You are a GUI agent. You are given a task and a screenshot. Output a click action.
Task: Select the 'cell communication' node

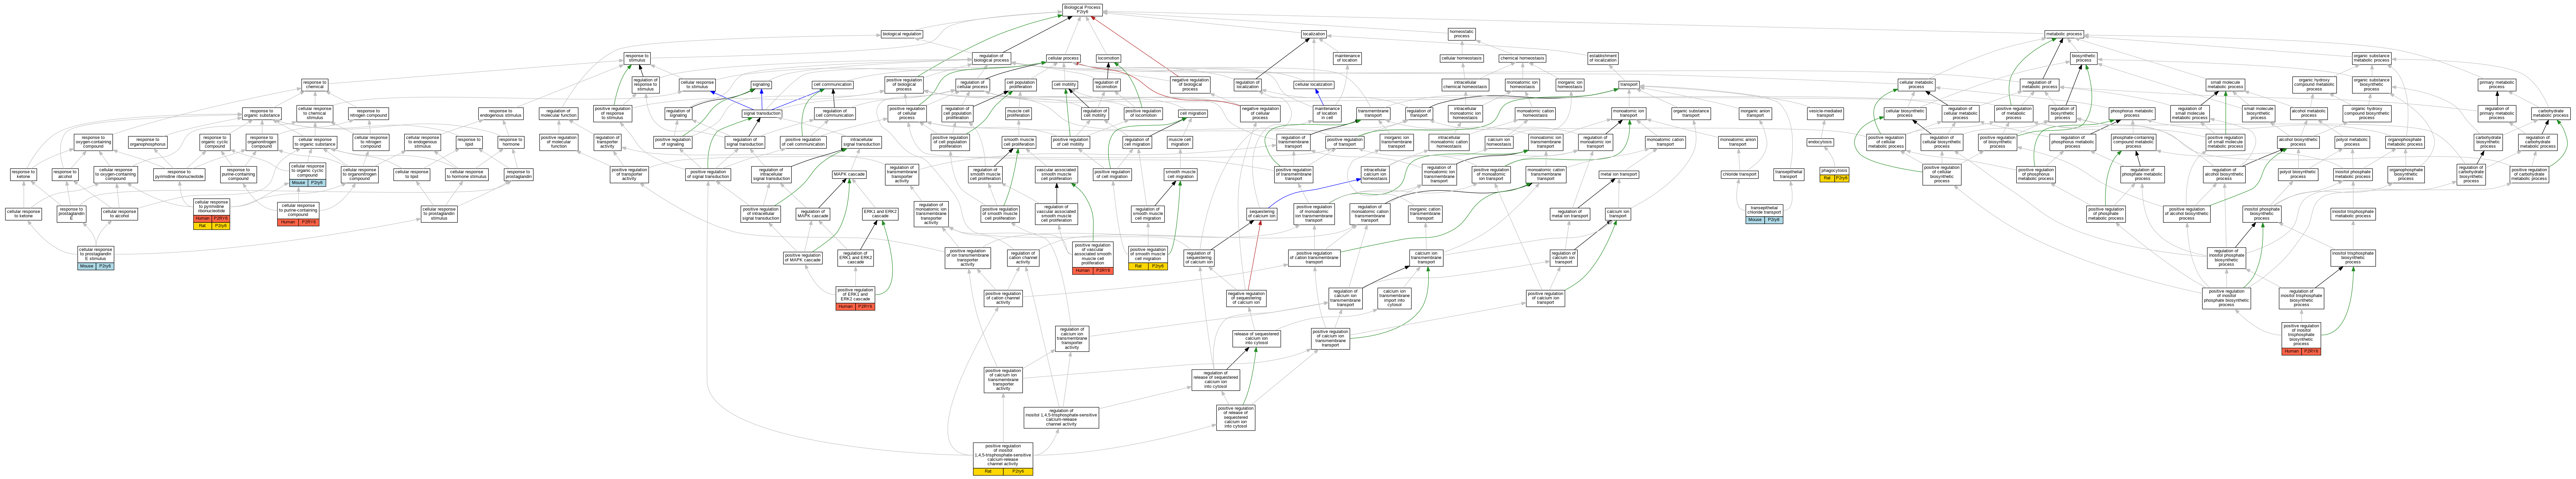(832, 85)
